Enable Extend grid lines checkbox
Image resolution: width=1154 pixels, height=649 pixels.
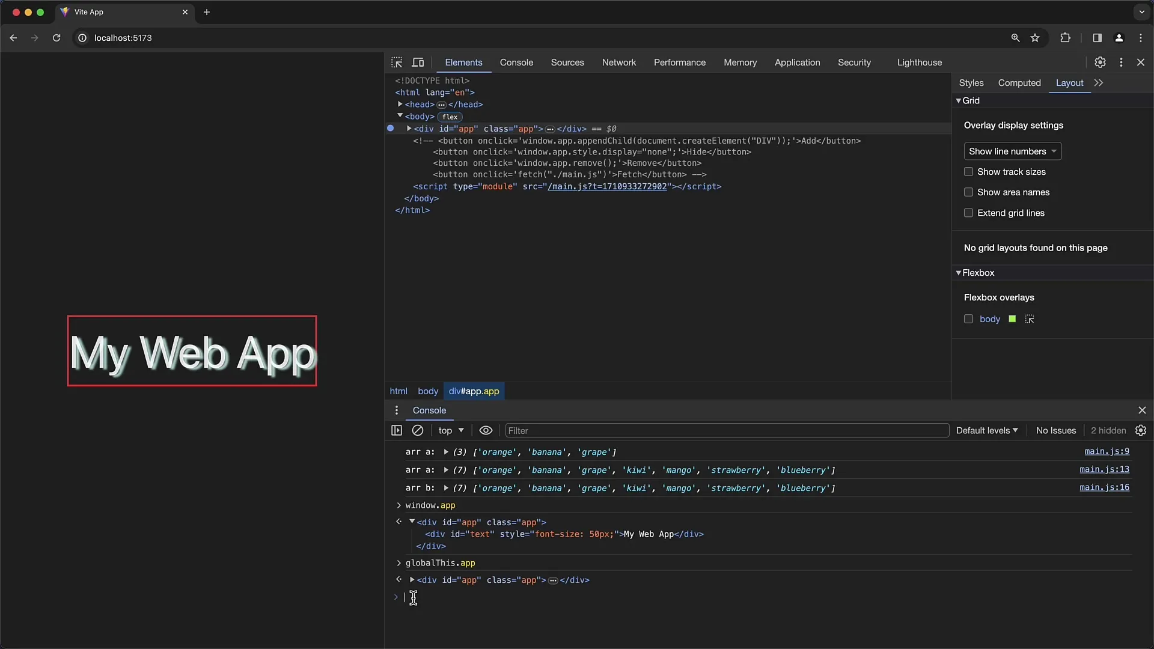tap(968, 212)
